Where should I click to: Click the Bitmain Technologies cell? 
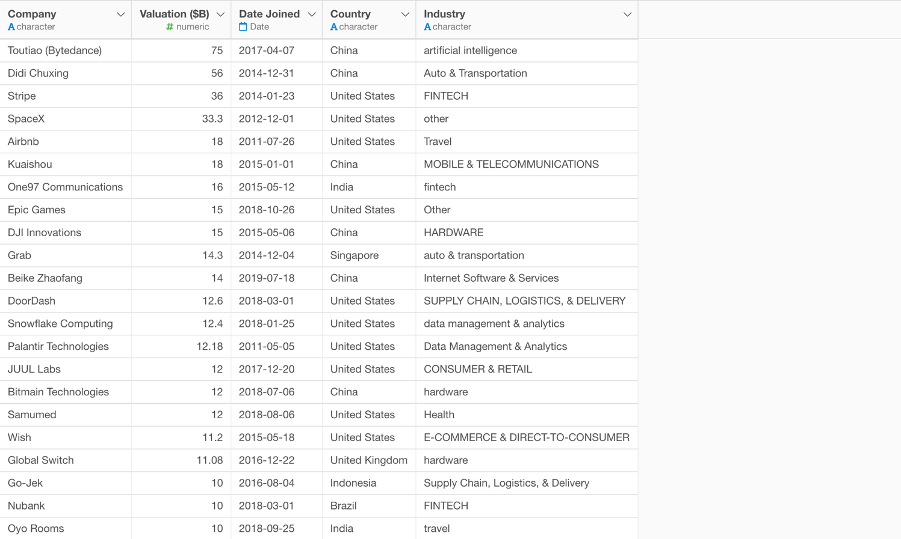pos(66,392)
